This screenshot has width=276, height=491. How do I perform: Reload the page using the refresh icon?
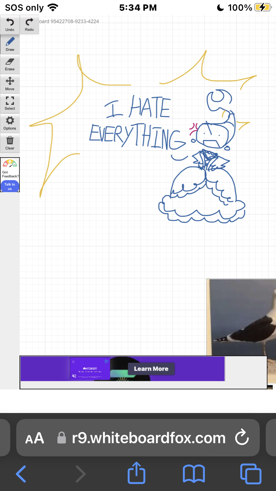242,438
